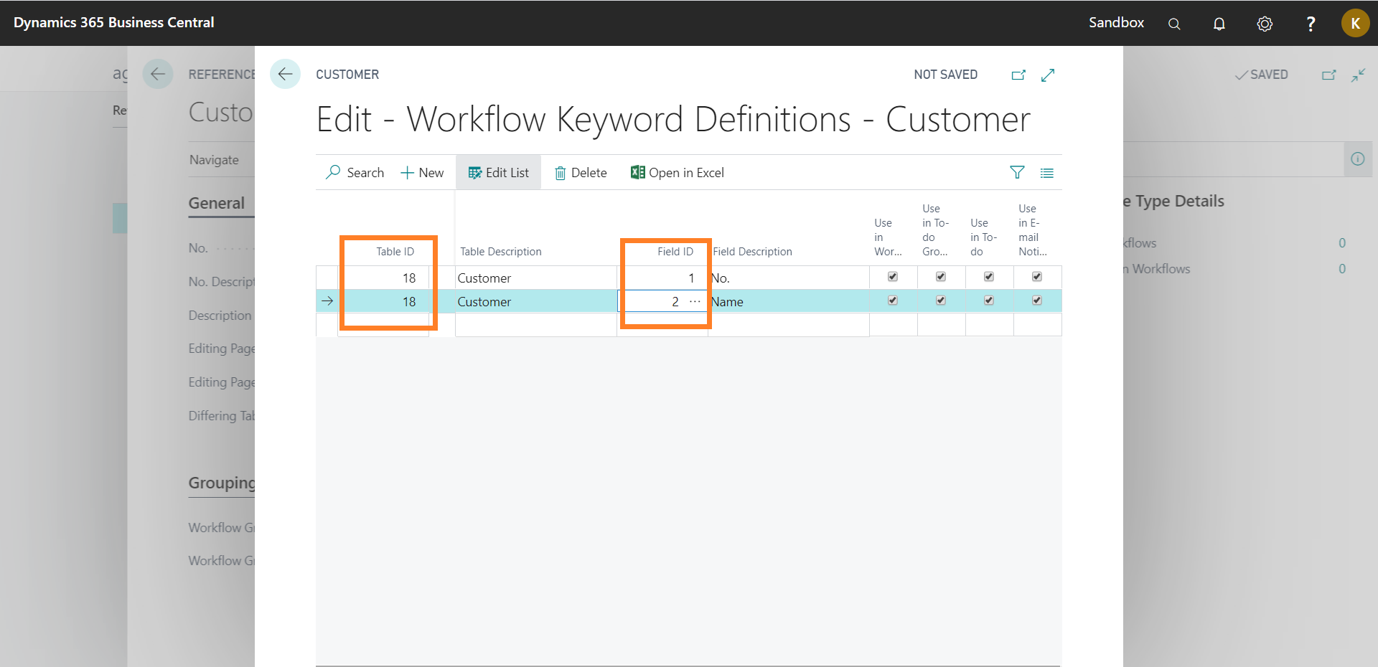
Task: Click the top bar search magnifier
Action: [x=1174, y=24]
